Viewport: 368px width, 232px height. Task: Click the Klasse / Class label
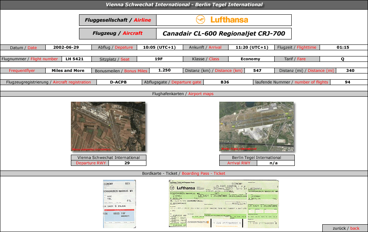[x=205, y=59]
